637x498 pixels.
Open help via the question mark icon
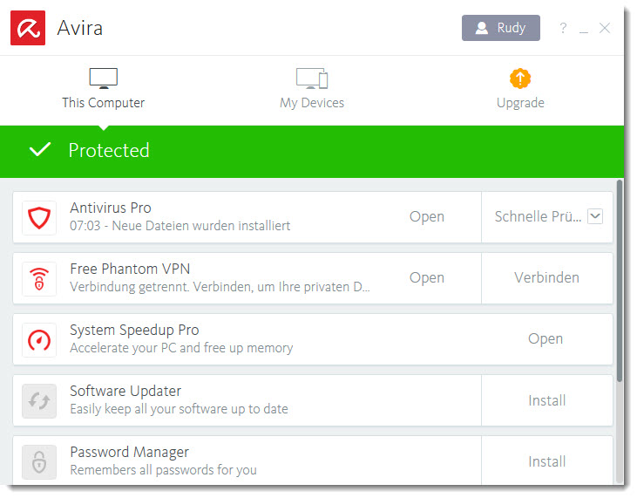point(563,28)
